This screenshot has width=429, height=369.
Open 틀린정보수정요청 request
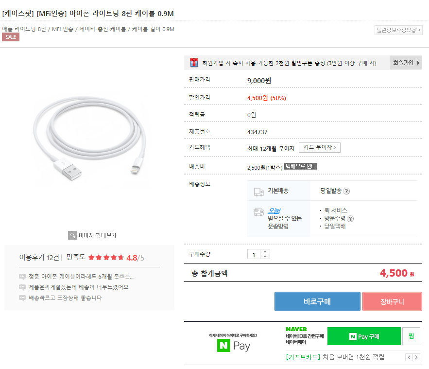(x=398, y=30)
